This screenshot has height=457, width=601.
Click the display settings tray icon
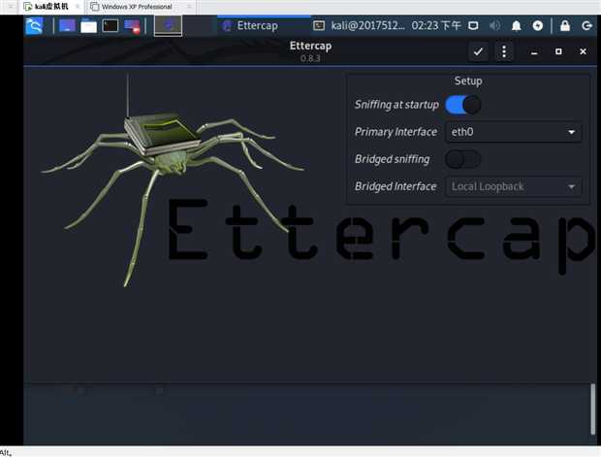(473, 25)
